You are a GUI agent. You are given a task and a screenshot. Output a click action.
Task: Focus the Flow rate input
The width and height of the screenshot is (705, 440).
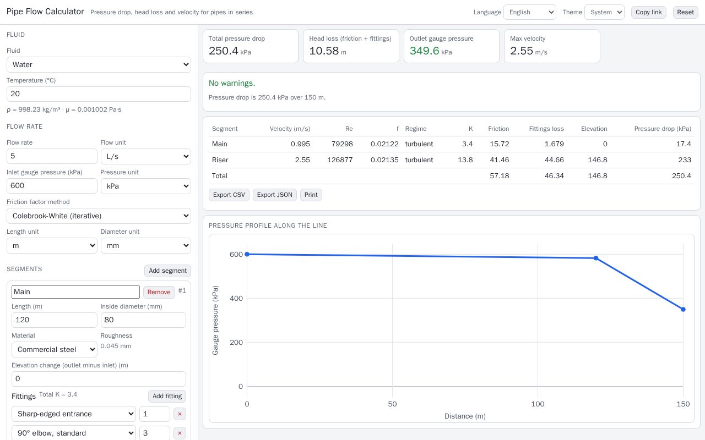(x=52, y=156)
